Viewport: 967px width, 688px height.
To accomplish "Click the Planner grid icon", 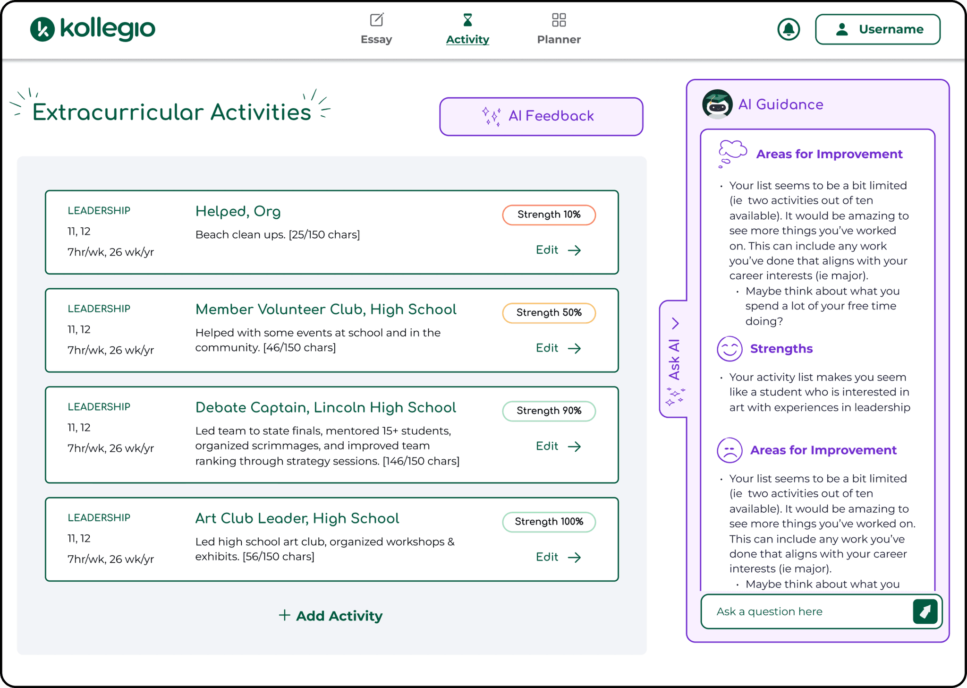I will point(559,20).
